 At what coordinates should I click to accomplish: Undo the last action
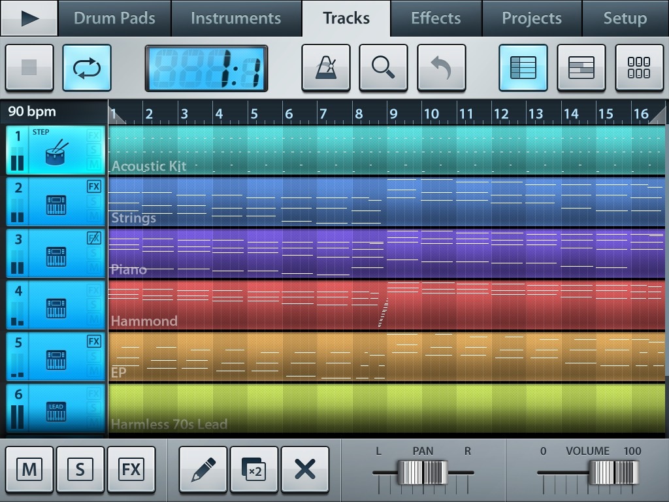(x=441, y=67)
